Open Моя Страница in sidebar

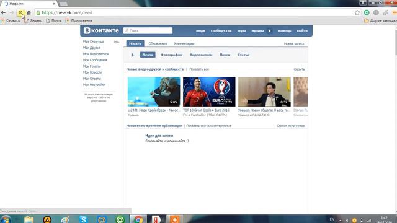(94, 42)
